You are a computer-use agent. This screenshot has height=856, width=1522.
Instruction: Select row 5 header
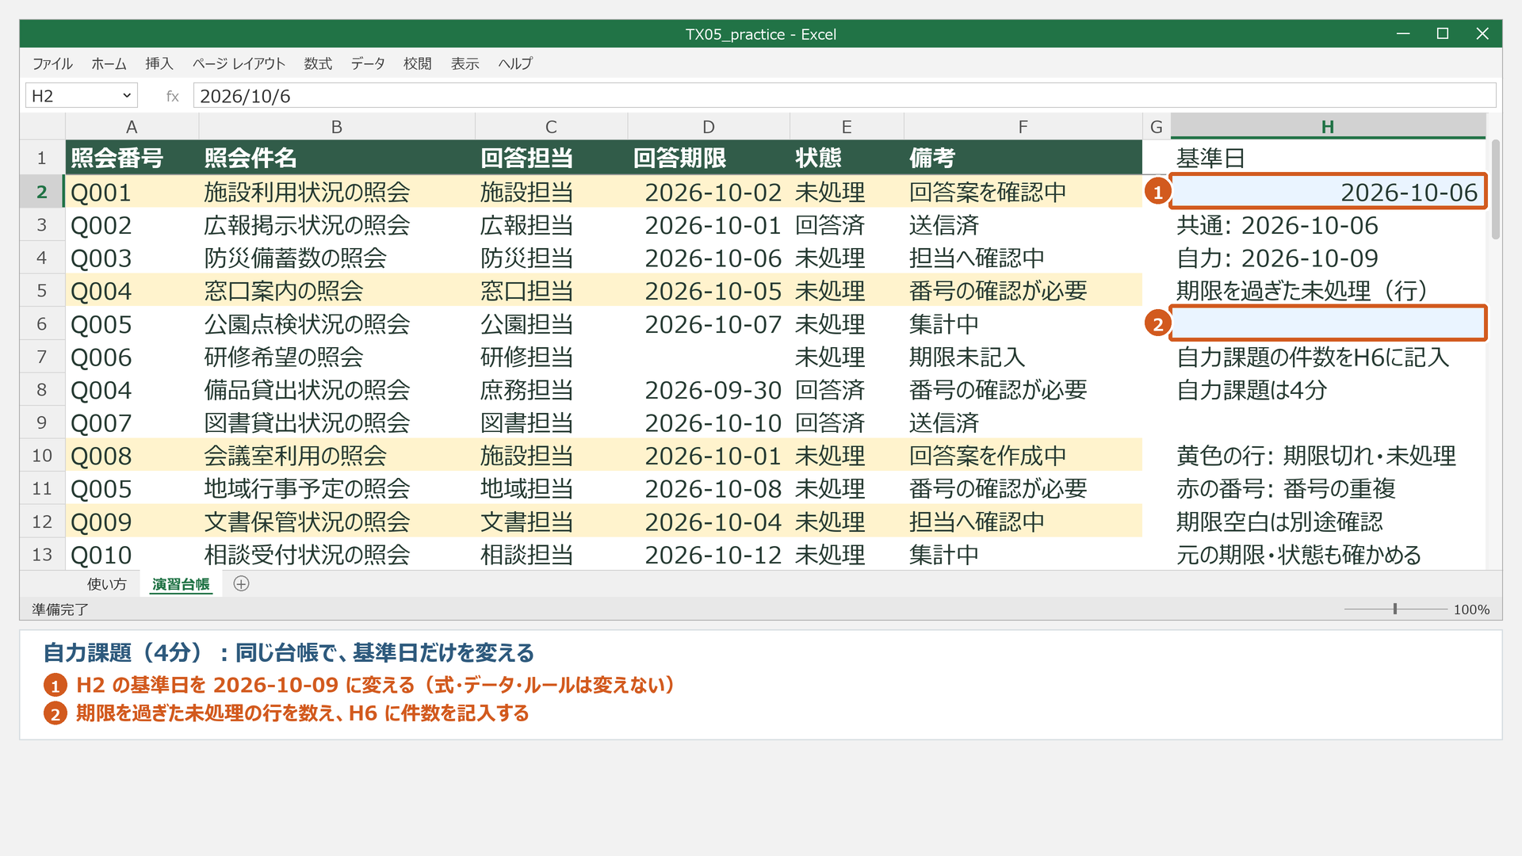42,291
